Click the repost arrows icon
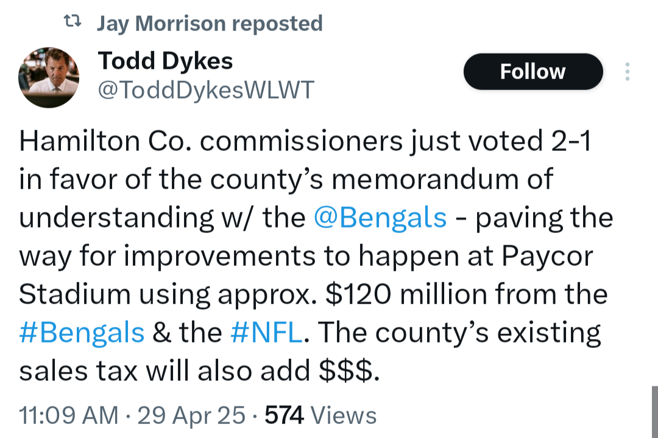Image resolution: width=658 pixels, height=438 pixels. tap(72, 21)
